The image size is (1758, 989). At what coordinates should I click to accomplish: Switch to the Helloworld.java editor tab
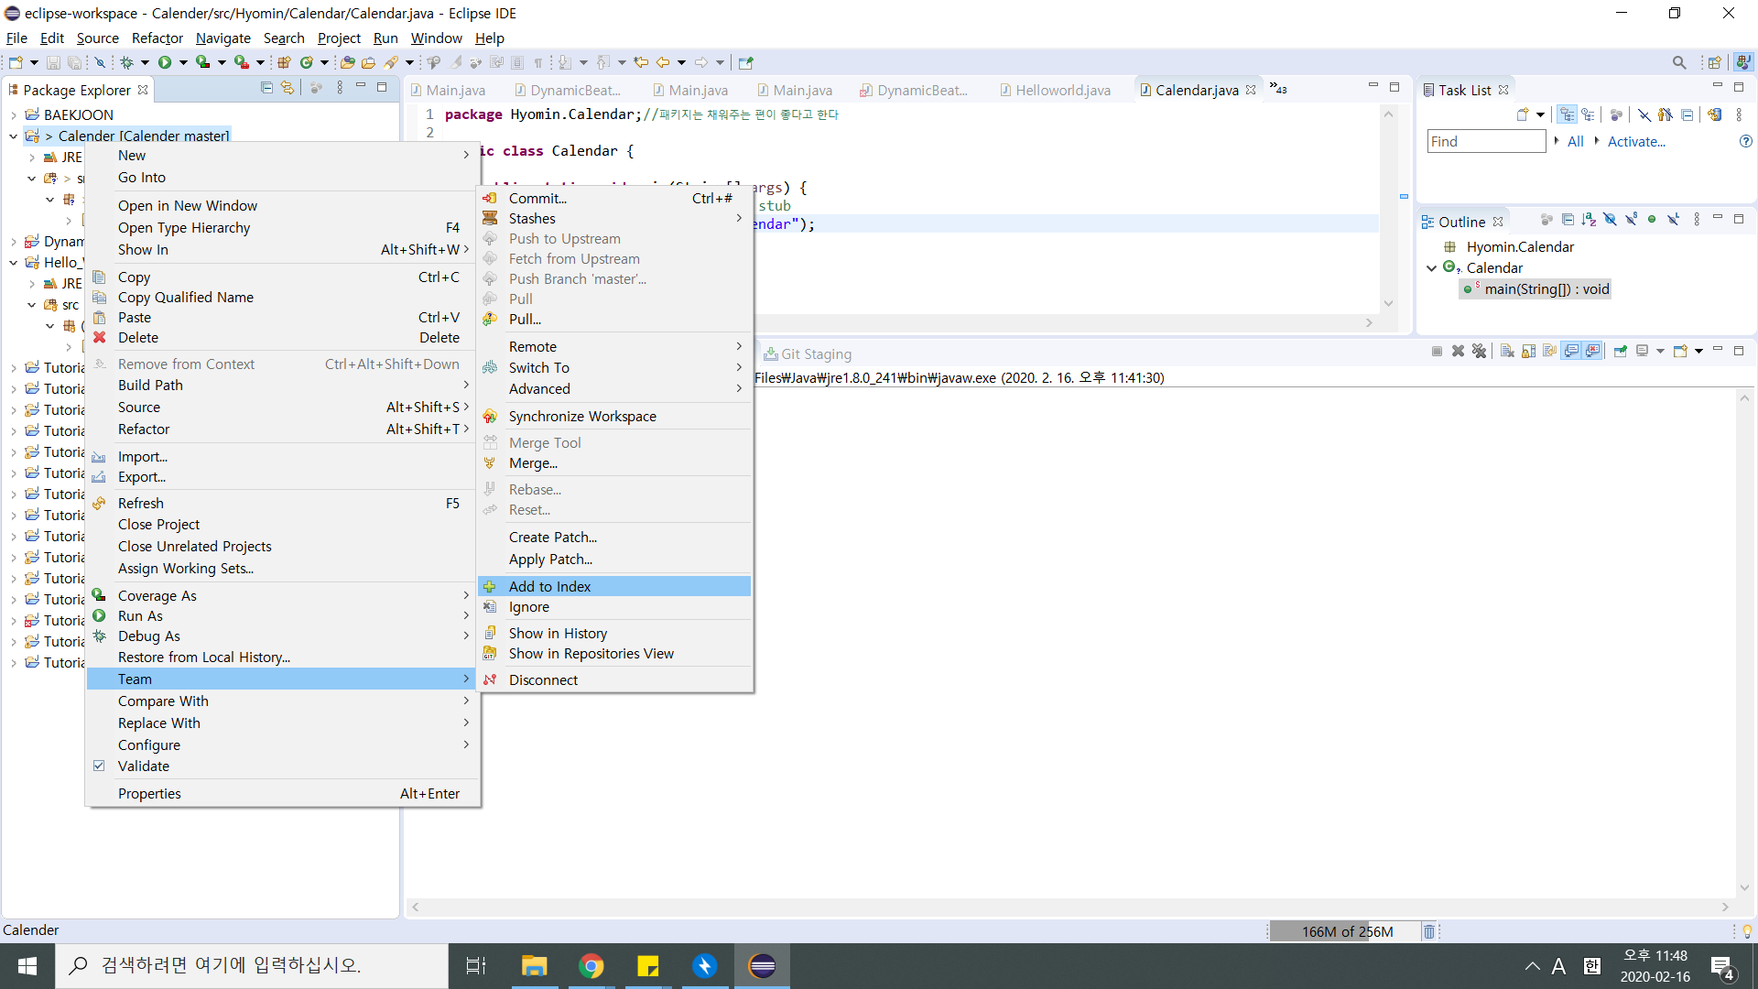[1062, 90]
